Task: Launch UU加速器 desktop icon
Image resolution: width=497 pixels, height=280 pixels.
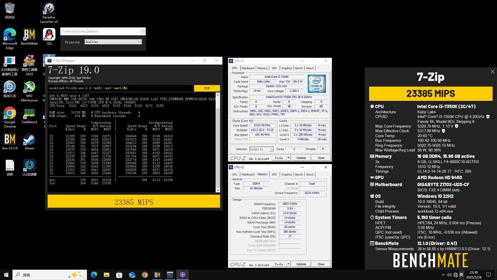Action: coord(29,167)
